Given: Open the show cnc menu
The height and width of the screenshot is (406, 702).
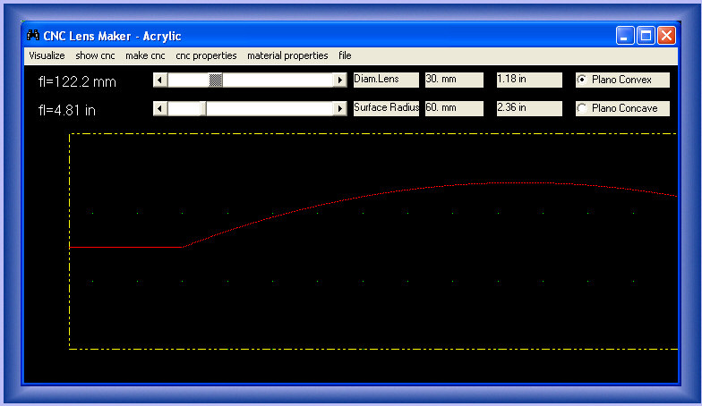Looking at the screenshot, I should click(x=95, y=55).
